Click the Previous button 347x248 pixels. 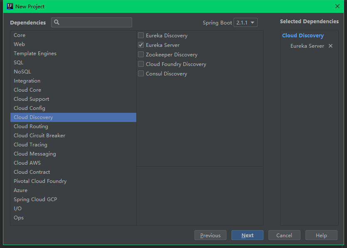tap(210, 235)
